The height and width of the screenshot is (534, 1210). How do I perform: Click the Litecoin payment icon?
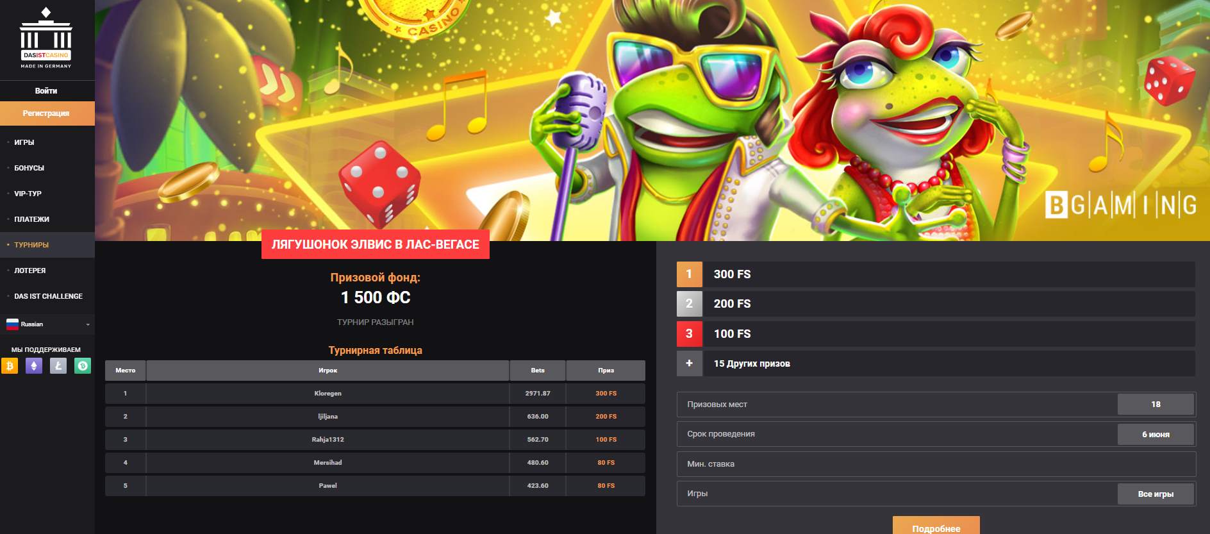(x=58, y=366)
